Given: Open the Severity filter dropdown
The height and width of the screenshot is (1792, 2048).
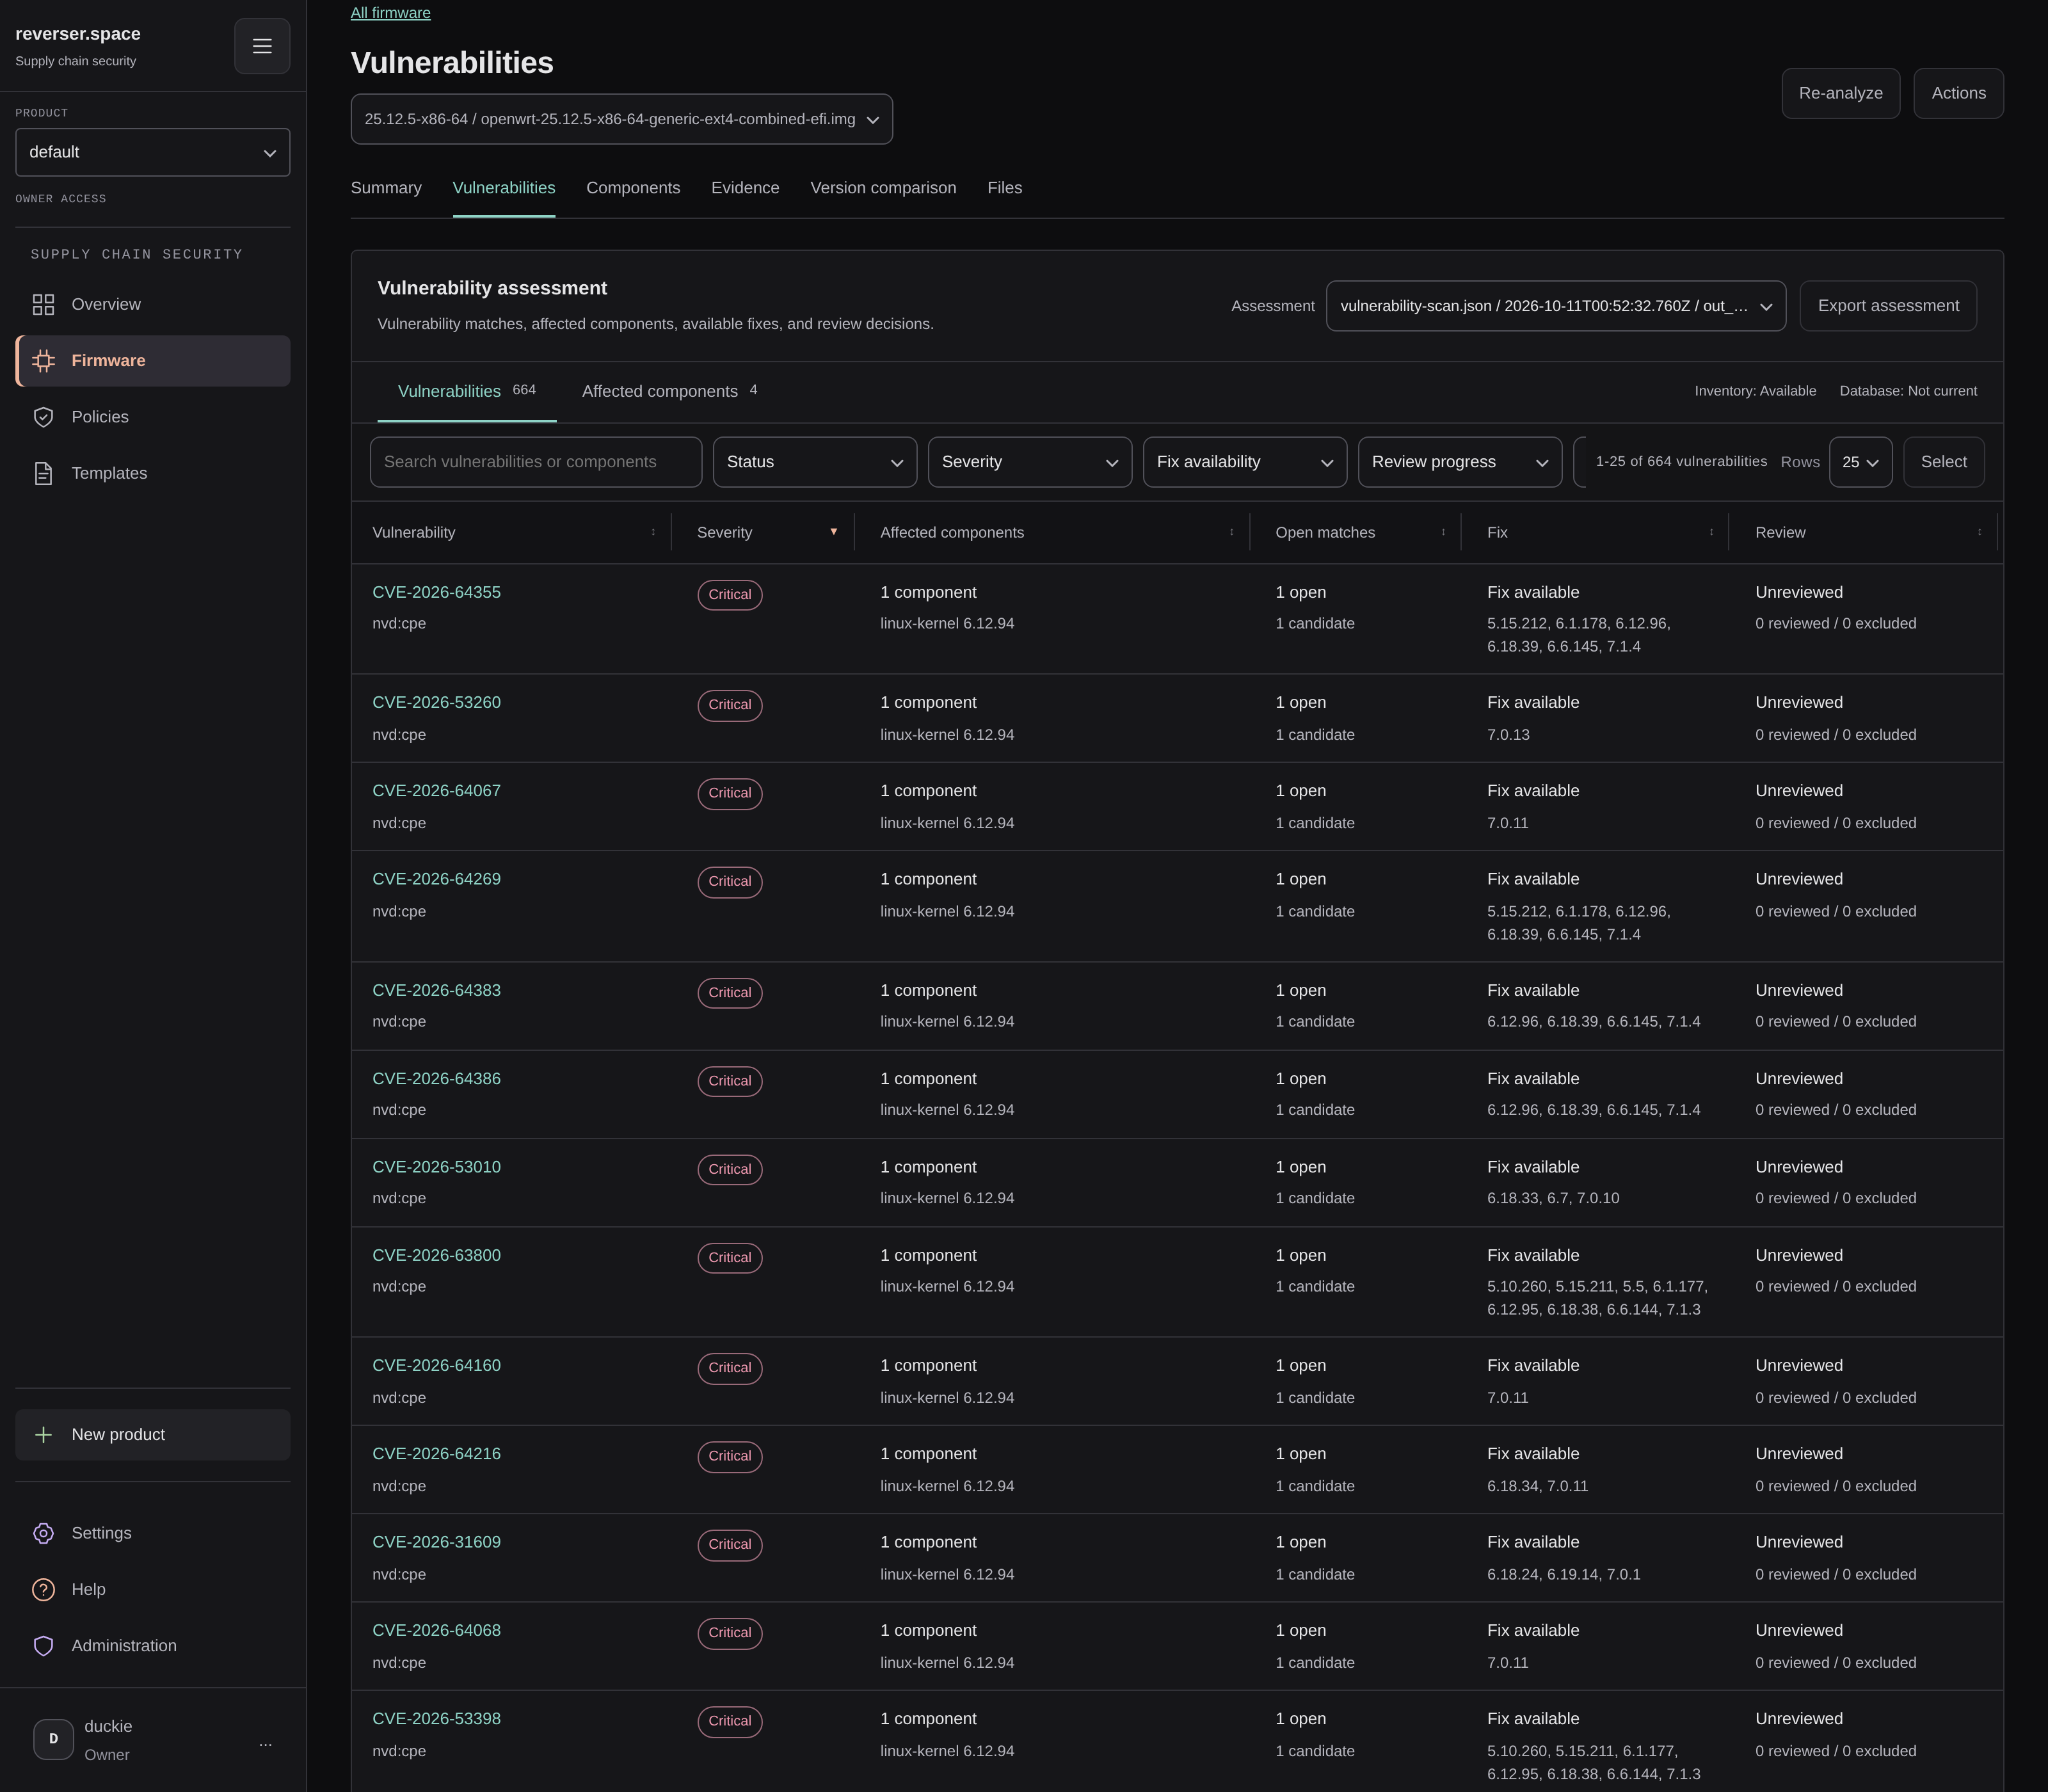Looking at the screenshot, I should click(x=1029, y=462).
